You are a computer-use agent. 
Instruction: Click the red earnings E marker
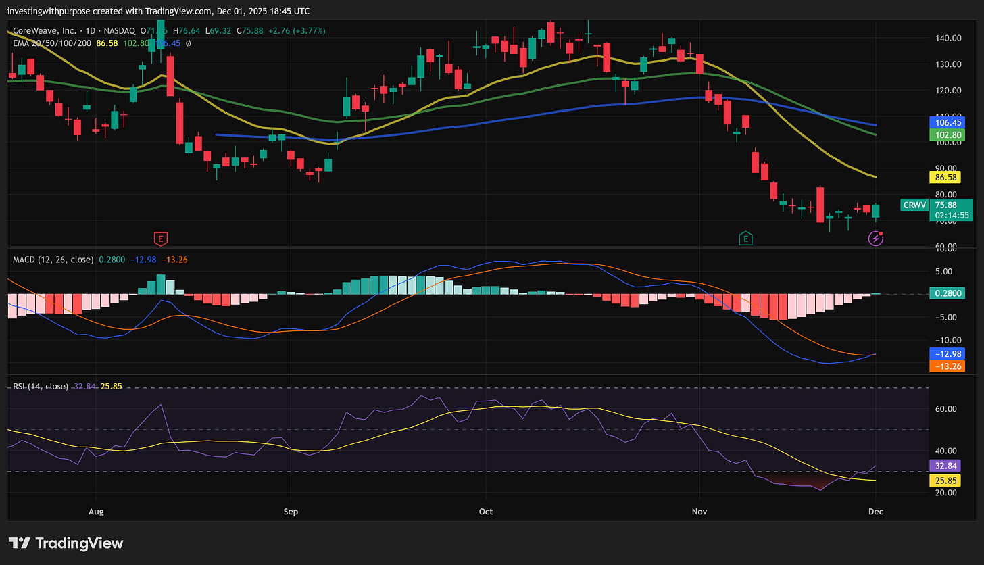click(161, 238)
